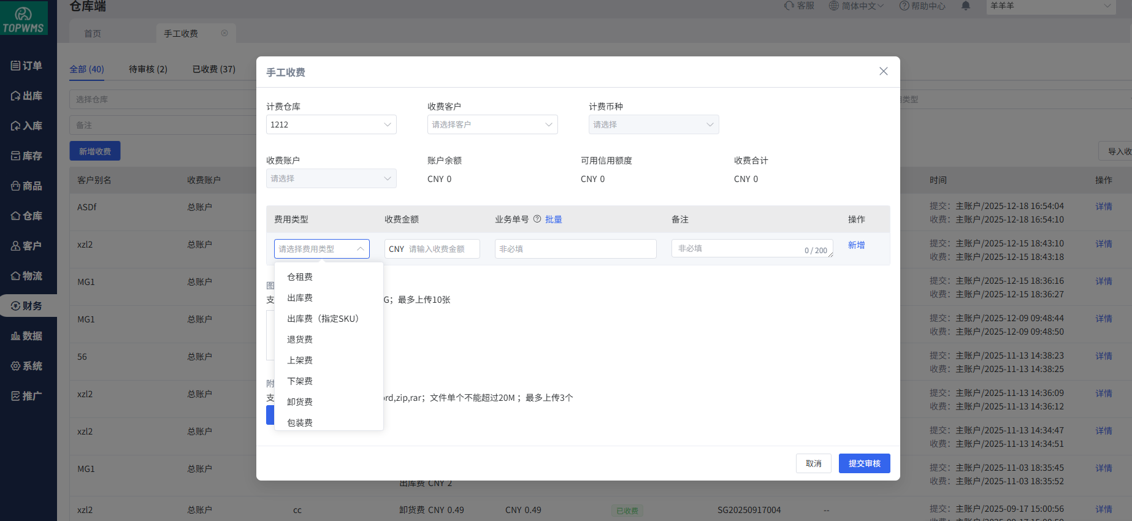Open the 出库 outbound sidebar menu
The image size is (1132, 521).
coord(27,96)
